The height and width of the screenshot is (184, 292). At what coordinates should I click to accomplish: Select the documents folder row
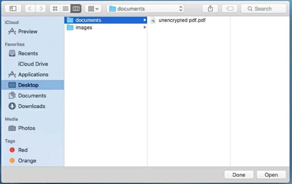(x=106, y=20)
